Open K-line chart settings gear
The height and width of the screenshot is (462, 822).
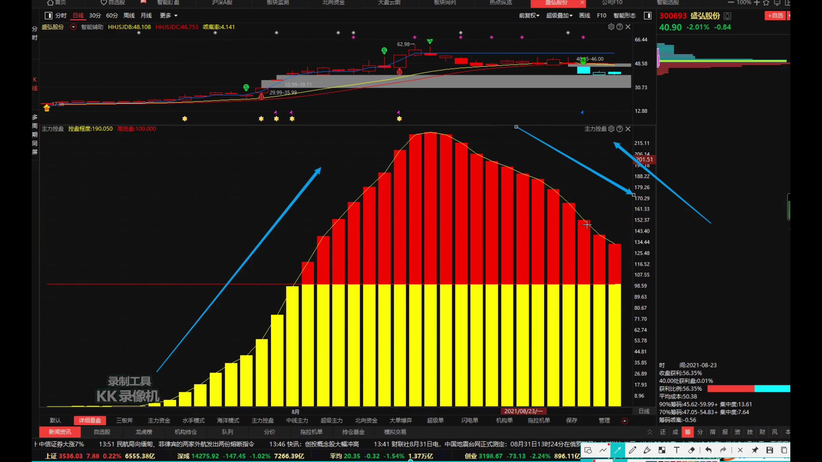click(x=611, y=27)
